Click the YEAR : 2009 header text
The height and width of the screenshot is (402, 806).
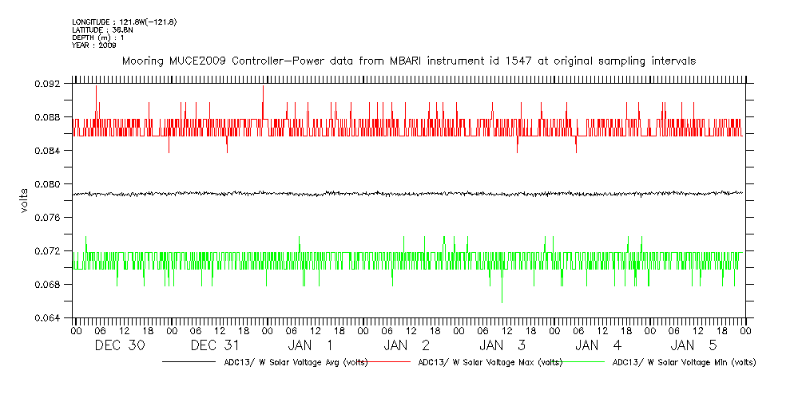[94, 45]
